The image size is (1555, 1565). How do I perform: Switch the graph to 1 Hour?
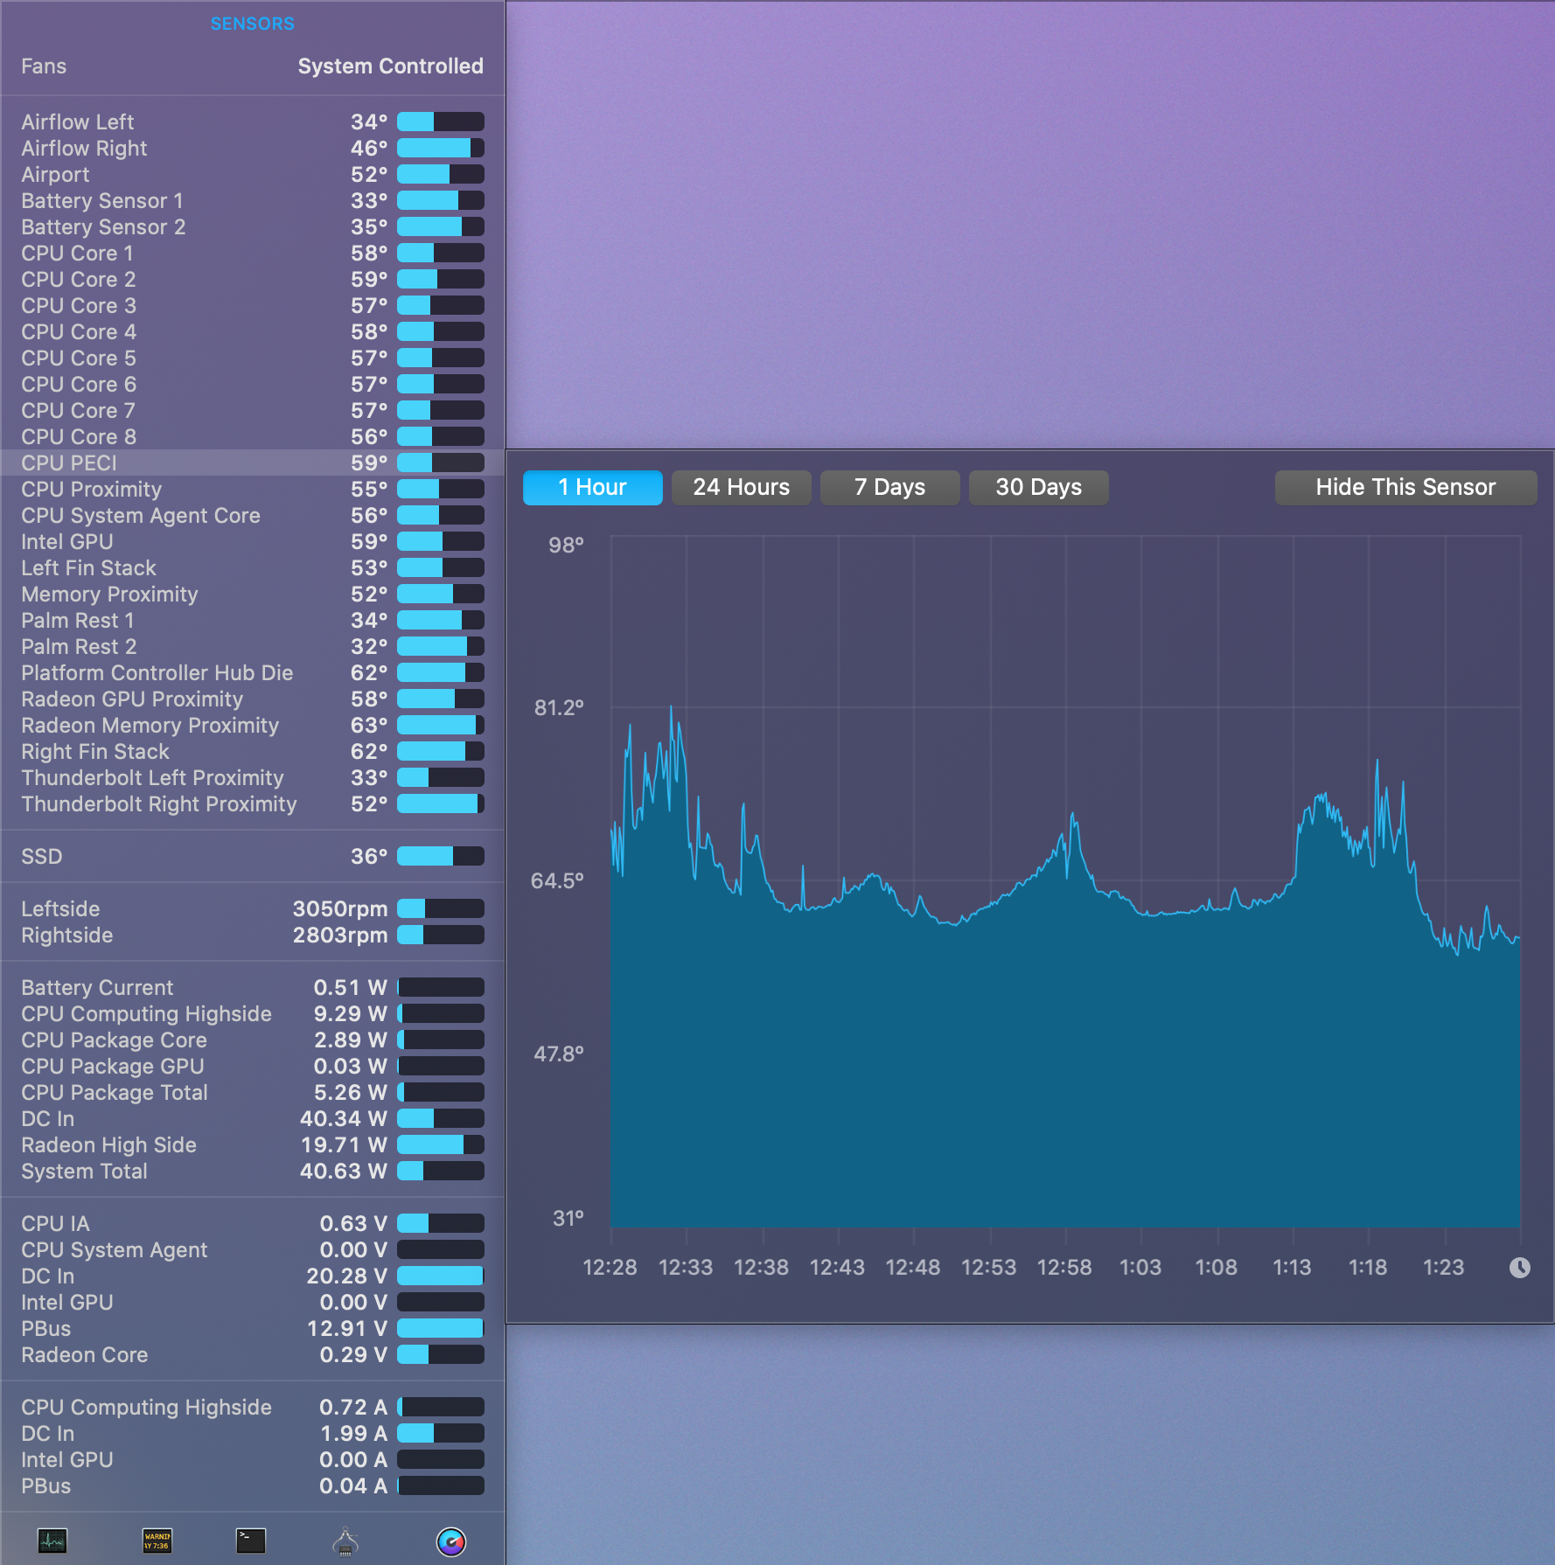(x=593, y=487)
